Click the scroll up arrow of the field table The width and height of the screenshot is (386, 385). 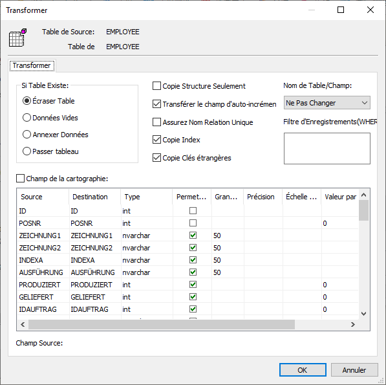coord(363,195)
